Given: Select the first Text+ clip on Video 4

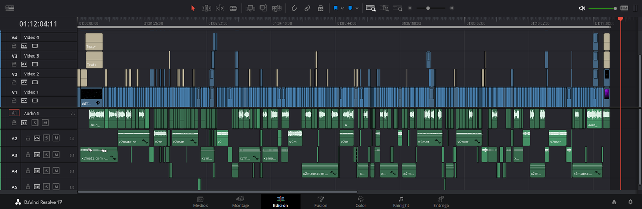Looking at the screenshot, I should (x=94, y=42).
